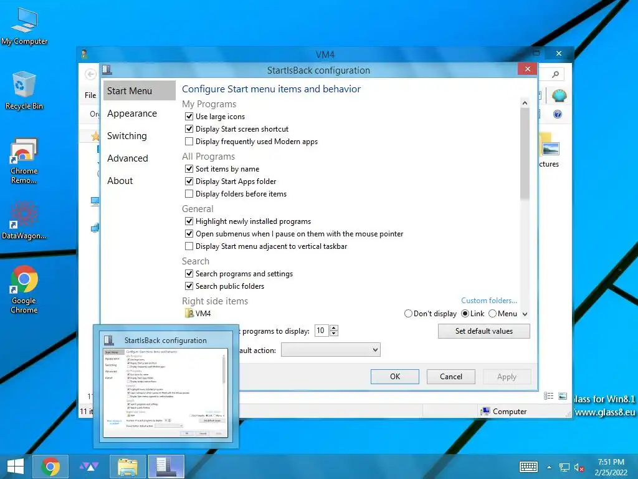Increase programs to display value
The image size is (638, 479).
[334, 328]
